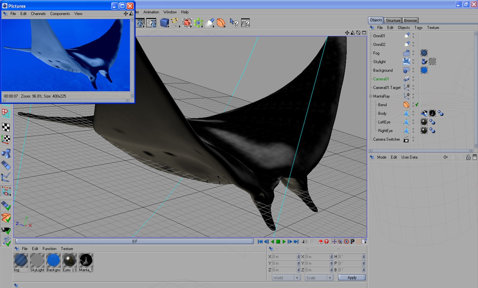Switch to the Structure tab
Image resolution: width=478 pixels, height=288 pixels.
pos(393,21)
